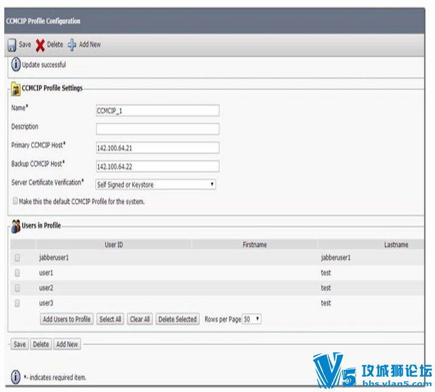
Task: Open Server Certificate Verification dropdown
Action: tap(156, 184)
